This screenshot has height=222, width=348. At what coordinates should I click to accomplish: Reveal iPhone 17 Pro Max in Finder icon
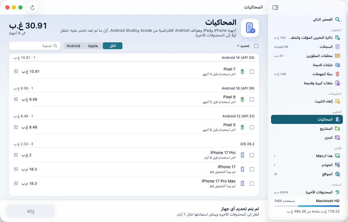pyautogui.click(x=16, y=184)
